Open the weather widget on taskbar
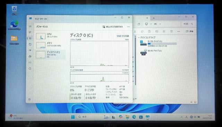222x127 pixels. tap(16, 117)
